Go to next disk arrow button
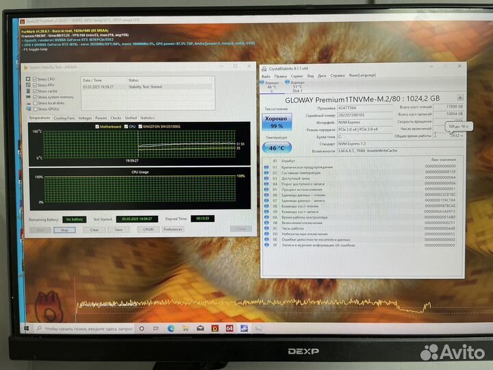The width and height of the screenshot is (493, 370). point(460,97)
